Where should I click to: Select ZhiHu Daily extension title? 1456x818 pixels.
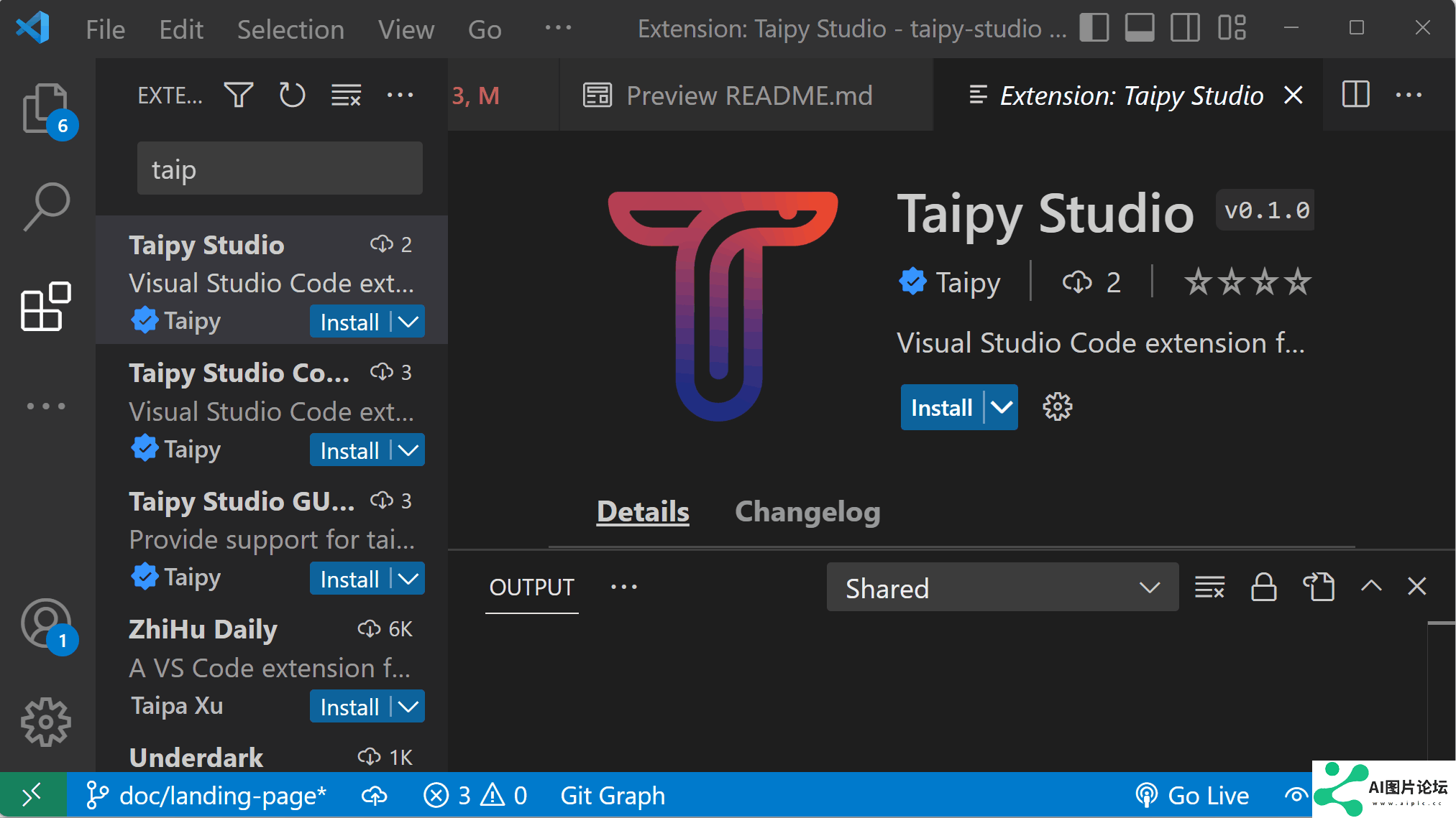point(203,629)
